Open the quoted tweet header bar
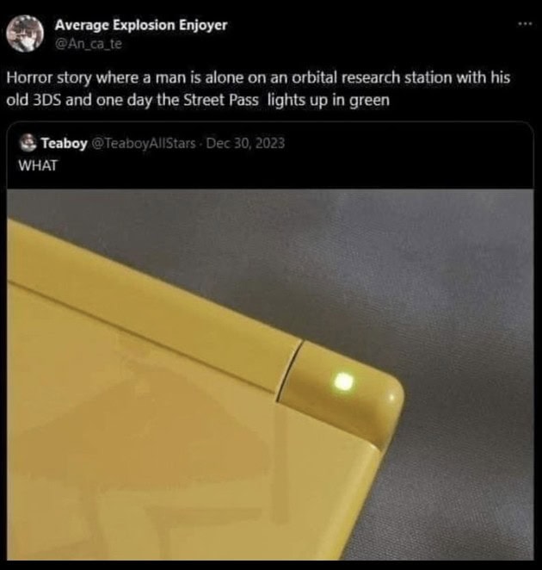The height and width of the screenshot is (570, 542). (x=270, y=155)
